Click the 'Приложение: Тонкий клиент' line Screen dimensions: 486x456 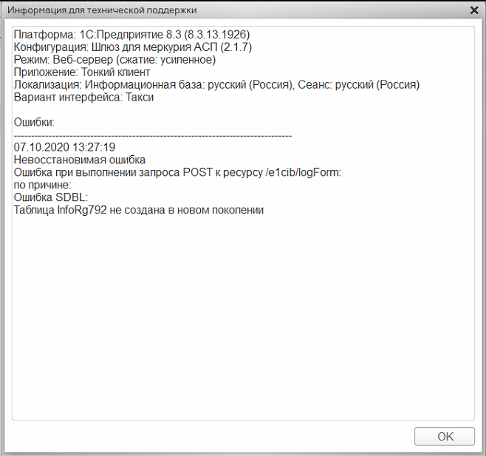point(82,72)
